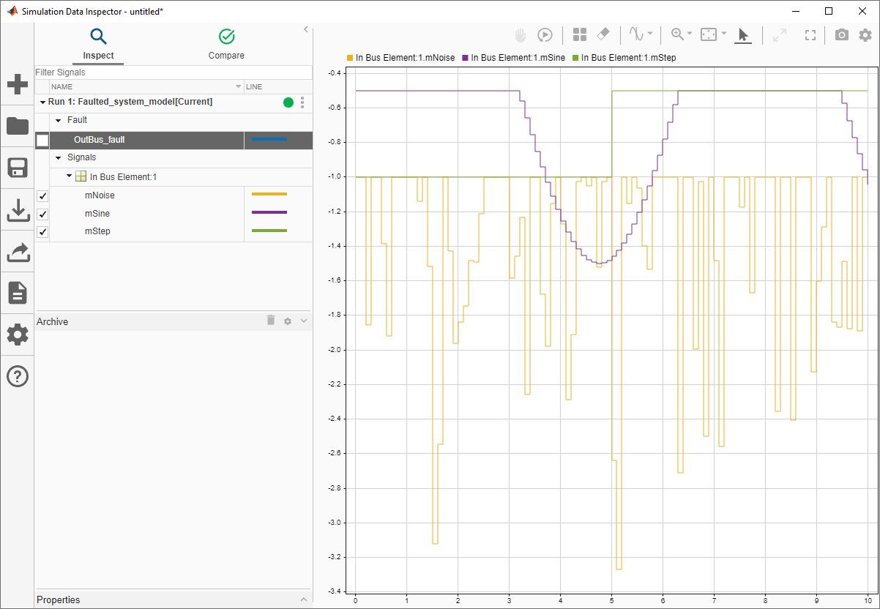Image resolution: width=880 pixels, height=609 pixels.
Task: Take a plot snapshot with camera icon
Action: (842, 34)
